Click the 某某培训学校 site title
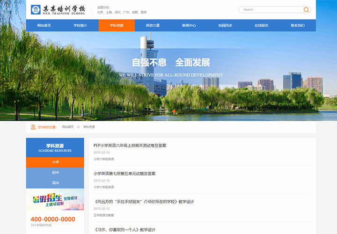 pyautogui.click(x=64, y=8)
